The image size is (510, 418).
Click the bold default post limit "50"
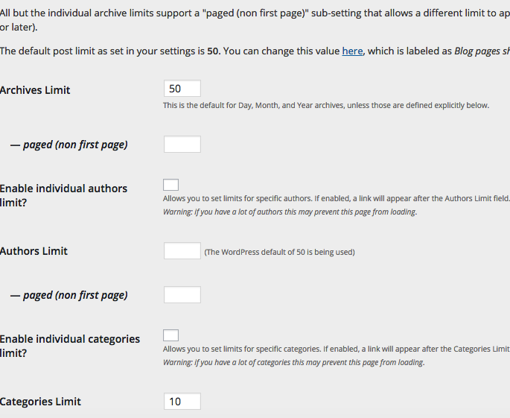[x=212, y=51]
